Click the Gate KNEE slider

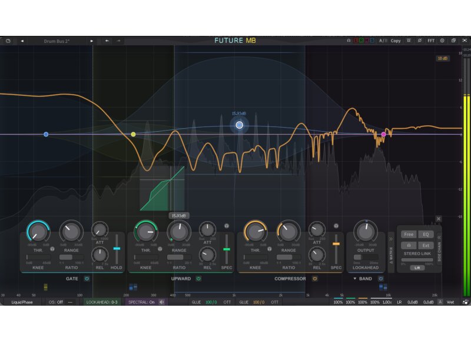(x=38, y=258)
